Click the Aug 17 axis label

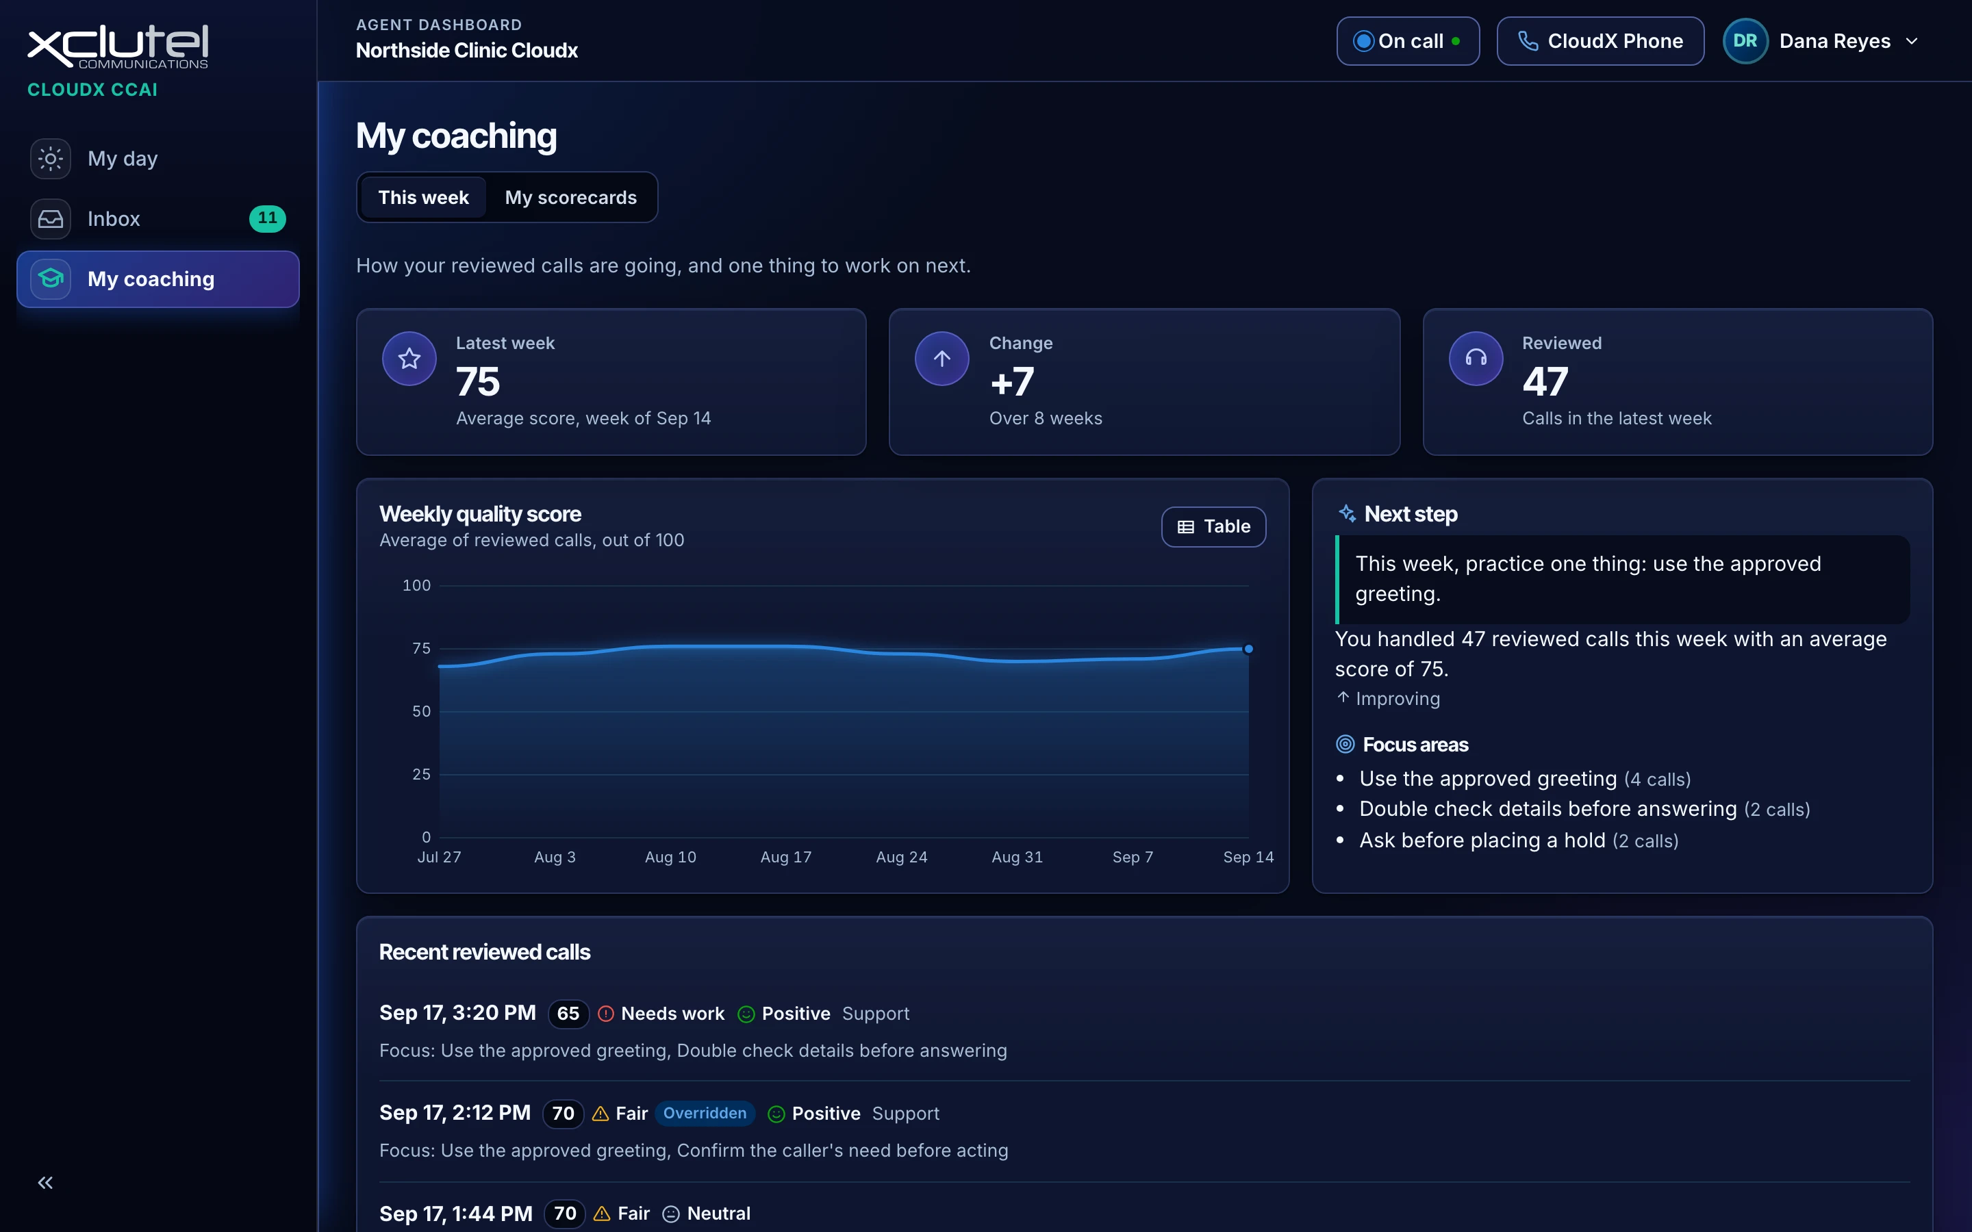point(785,857)
